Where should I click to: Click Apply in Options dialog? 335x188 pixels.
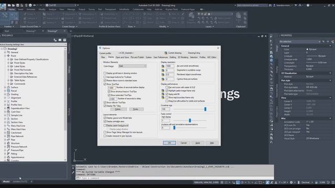tap(198, 143)
